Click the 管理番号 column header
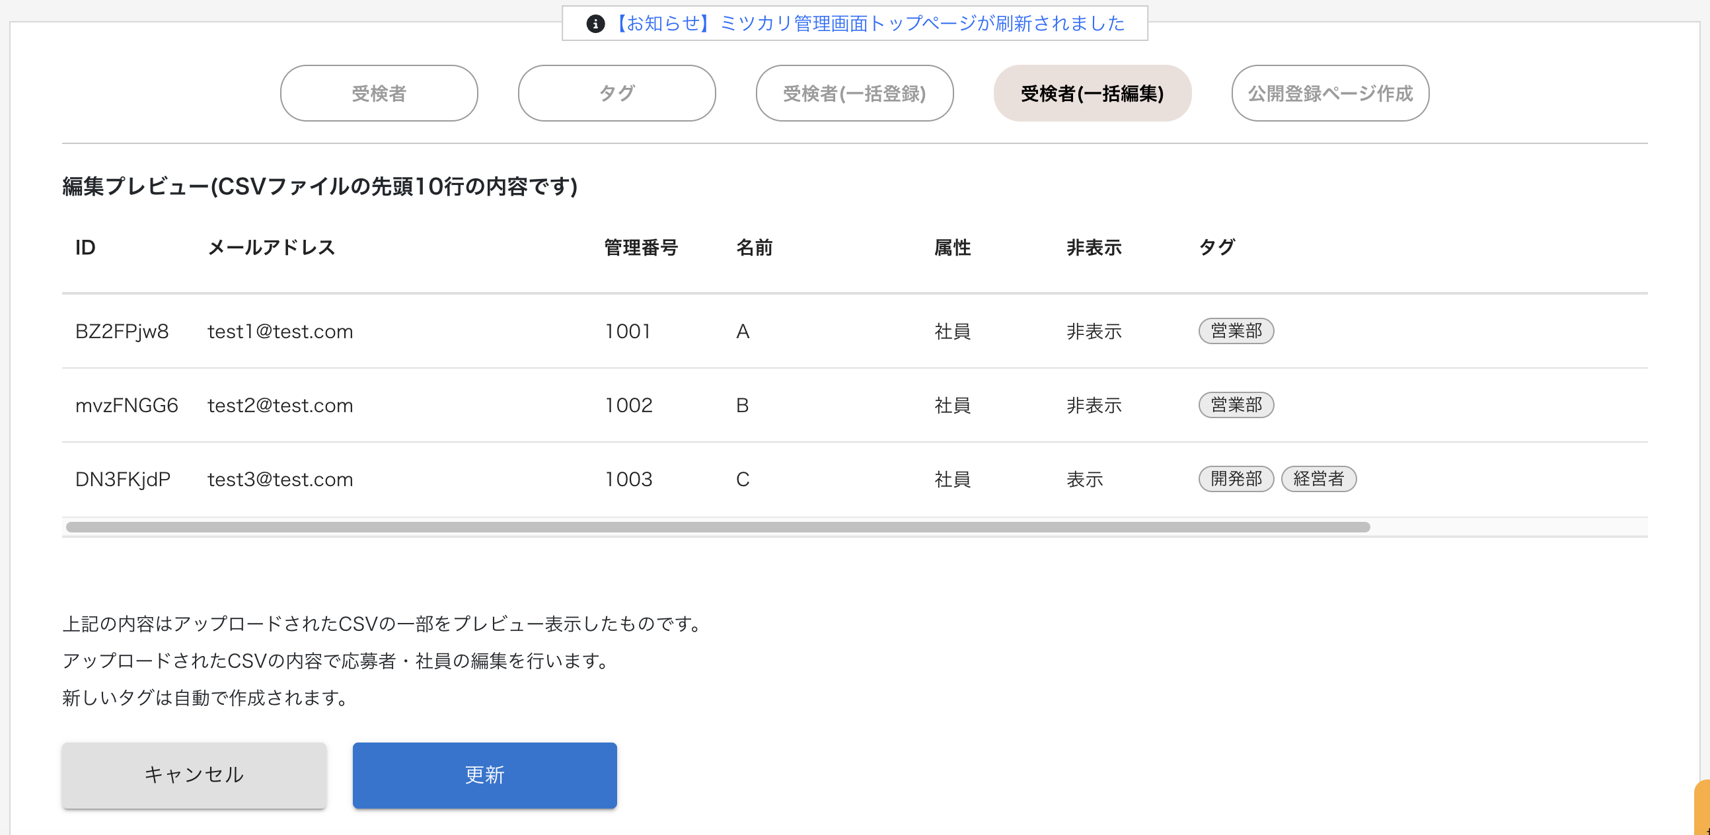Viewport: 1710px width, 835px height. (640, 248)
